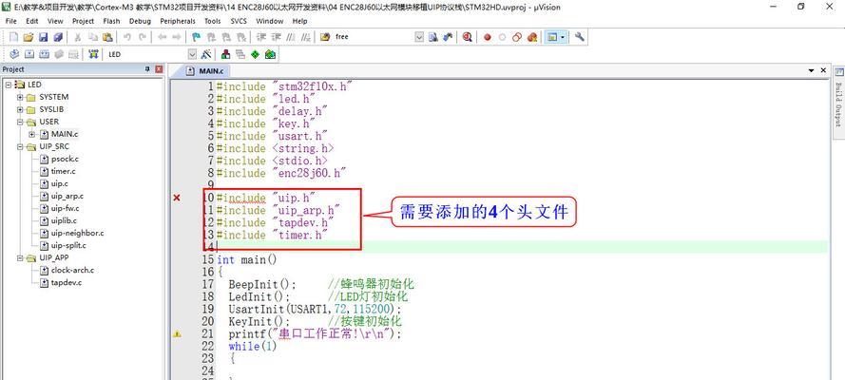Open the Peripherals menu
This screenshot has width=845, height=380.
[x=178, y=21]
